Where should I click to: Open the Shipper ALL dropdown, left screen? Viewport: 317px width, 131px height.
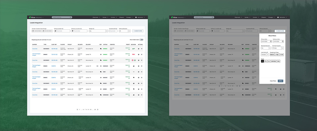(99, 31)
